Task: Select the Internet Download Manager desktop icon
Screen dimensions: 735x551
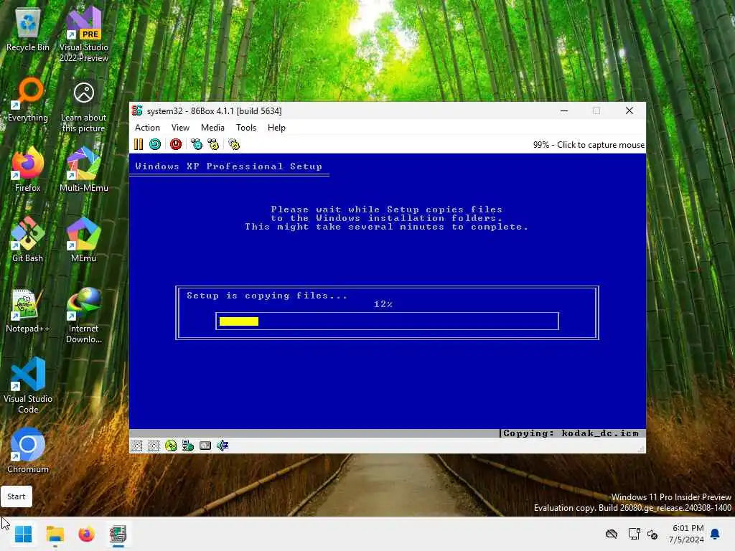Action: (84, 316)
